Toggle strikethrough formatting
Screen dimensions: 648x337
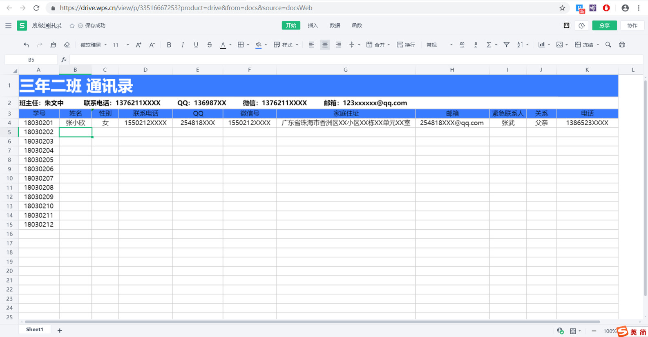210,45
